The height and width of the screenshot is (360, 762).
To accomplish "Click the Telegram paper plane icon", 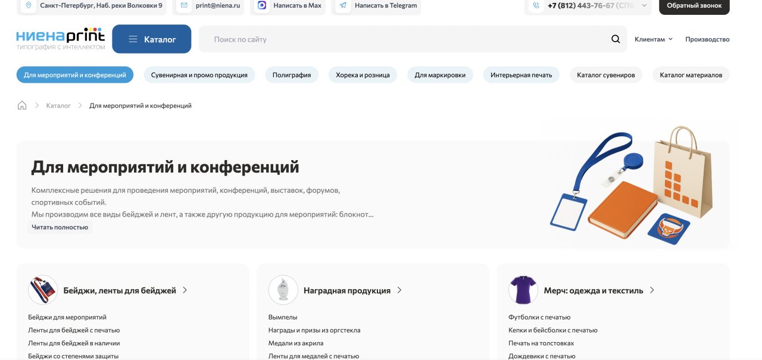I will [342, 5].
